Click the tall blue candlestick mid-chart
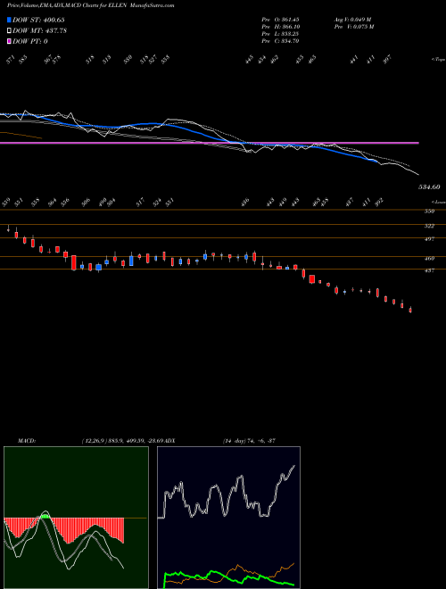Viewport: 446px width, 589px height. (x=131, y=261)
